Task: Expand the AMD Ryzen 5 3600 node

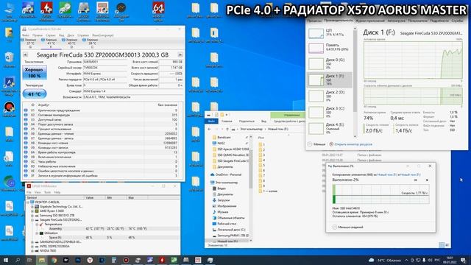Action: pos(32,211)
